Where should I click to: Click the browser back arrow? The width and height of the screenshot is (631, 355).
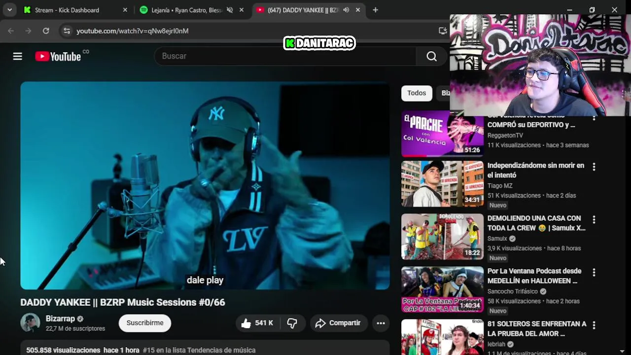[x=11, y=31]
